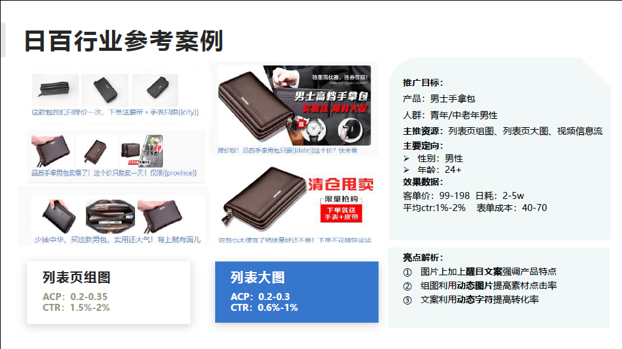Image resolution: width=622 pixels, height=349 pixels.
Task: Click the ad caption mentioning {{city}}
Action: tap(115, 112)
